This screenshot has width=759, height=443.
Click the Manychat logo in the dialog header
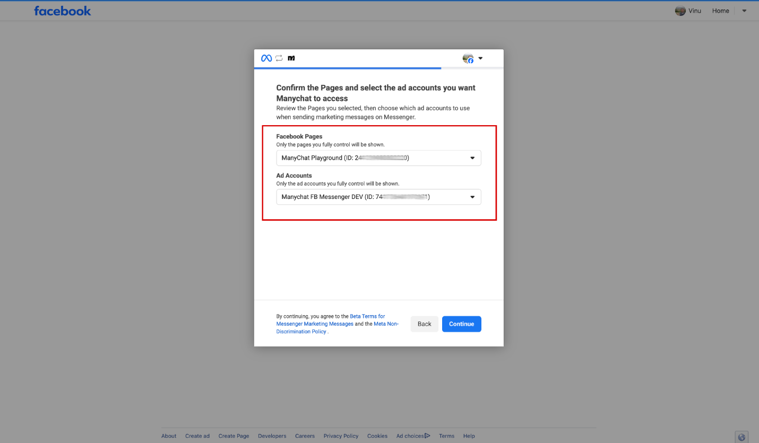pyautogui.click(x=291, y=58)
